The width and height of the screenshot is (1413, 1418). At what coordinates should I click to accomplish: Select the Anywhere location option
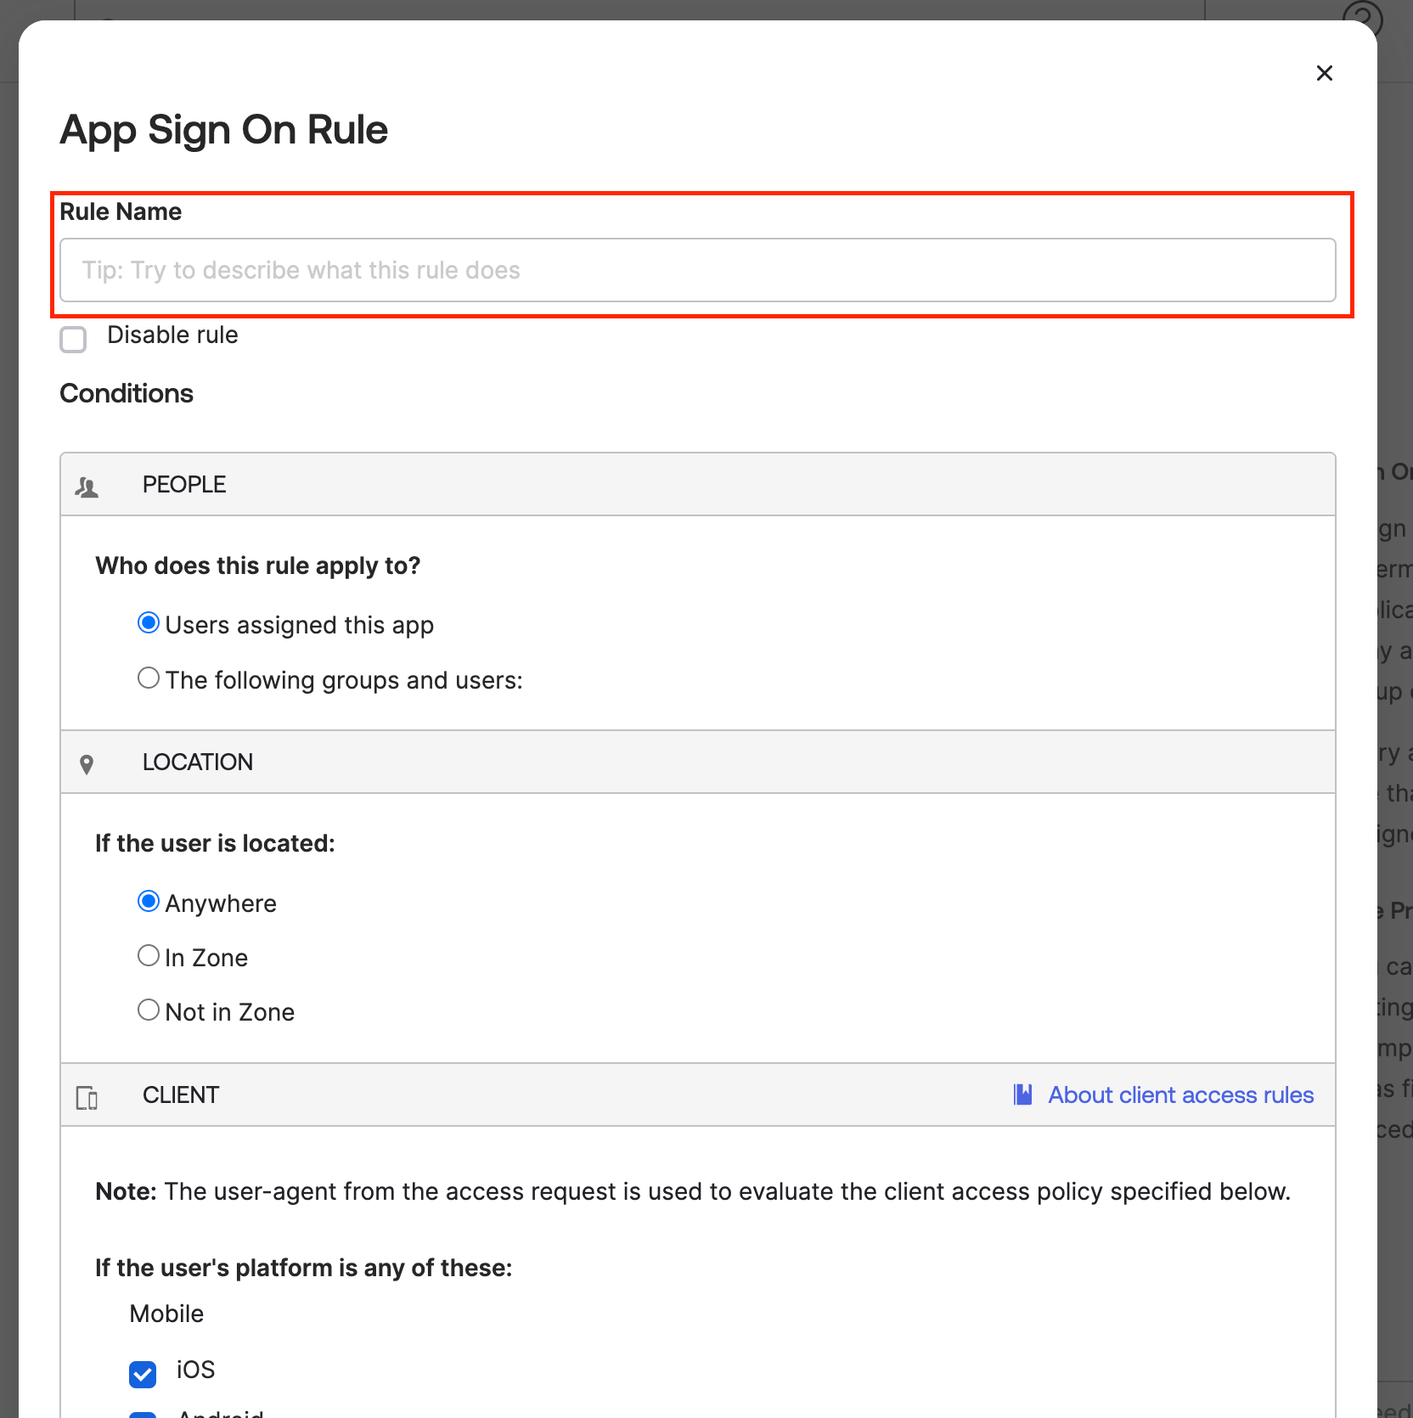149,901
